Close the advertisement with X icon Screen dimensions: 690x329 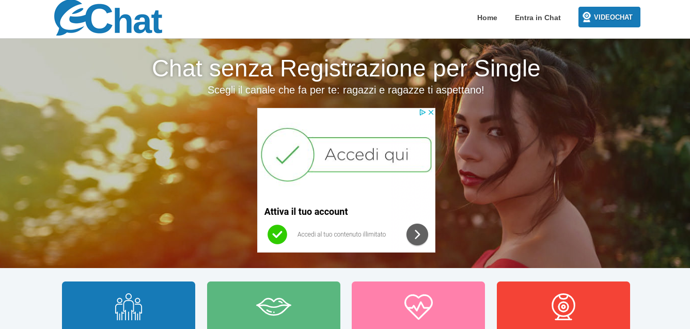pos(431,112)
